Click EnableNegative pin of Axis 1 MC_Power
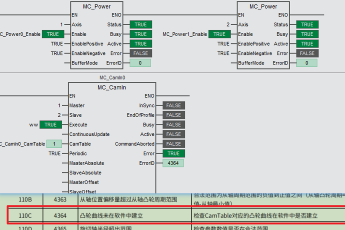This screenshot has height=230, width=345. point(88,53)
